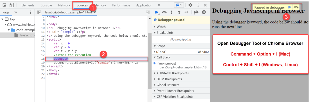This screenshot has height=102, width=309.
Task: Click the Step arrow icon
Action: pos(186,12)
